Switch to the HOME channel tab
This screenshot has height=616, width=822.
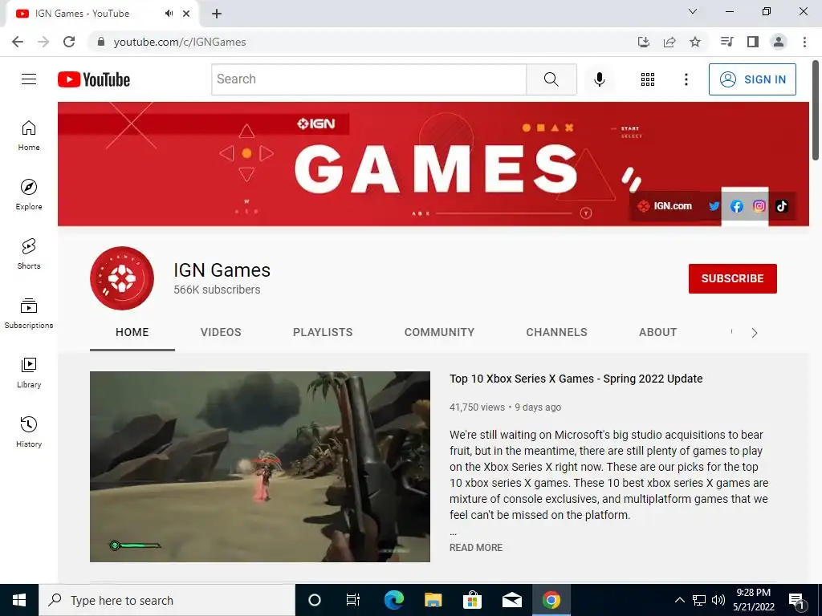click(132, 332)
